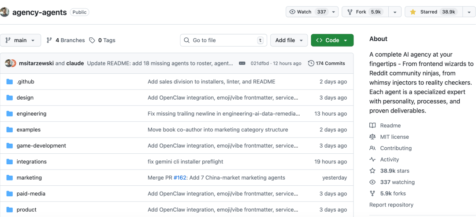Open commit 'Add sales division to installers'
Image resolution: width=476 pixels, height=217 pixels.
click(x=211, y=82)
